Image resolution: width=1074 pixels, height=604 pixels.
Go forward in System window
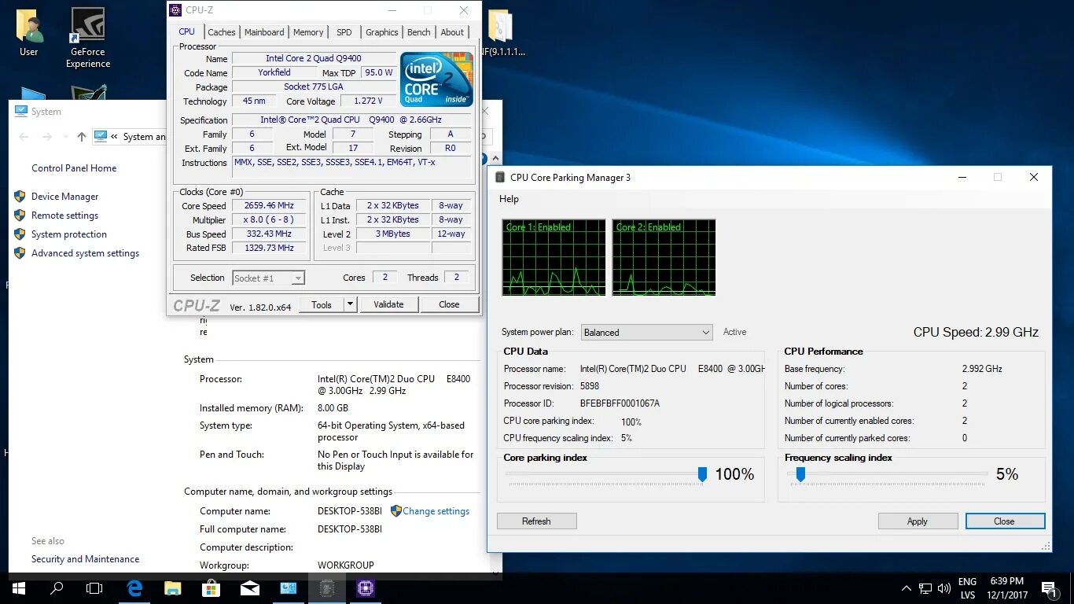(46, 137)
